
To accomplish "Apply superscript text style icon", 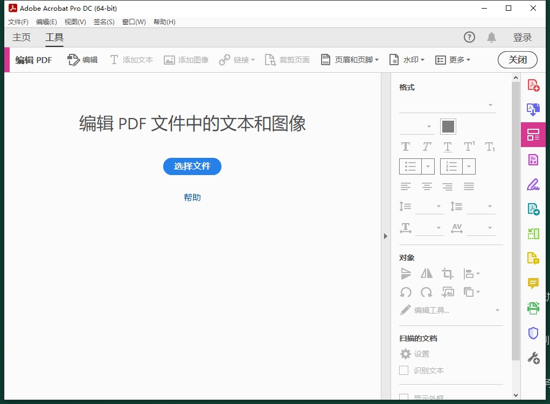I will tap(469, 146).
